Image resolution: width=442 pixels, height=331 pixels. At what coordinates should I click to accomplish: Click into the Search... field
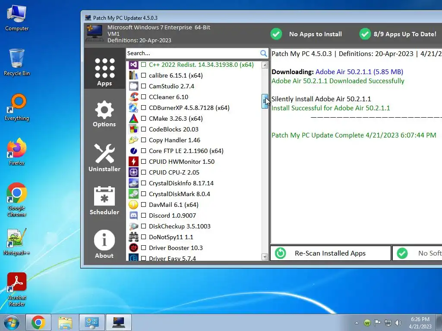click(x=193, y=53)
